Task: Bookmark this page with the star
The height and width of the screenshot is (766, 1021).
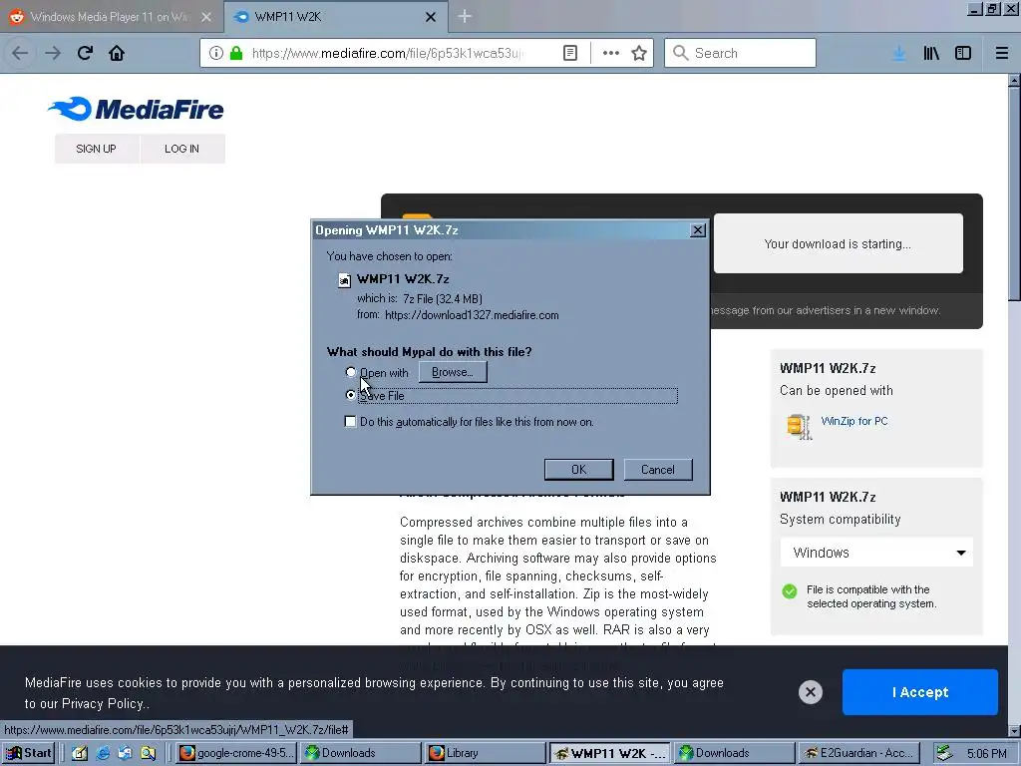Action: pos(639,54)
